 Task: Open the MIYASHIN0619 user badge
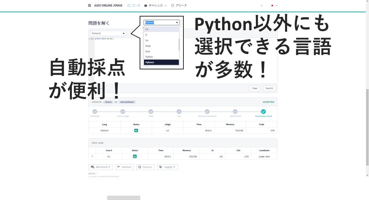tap(127, 102)
